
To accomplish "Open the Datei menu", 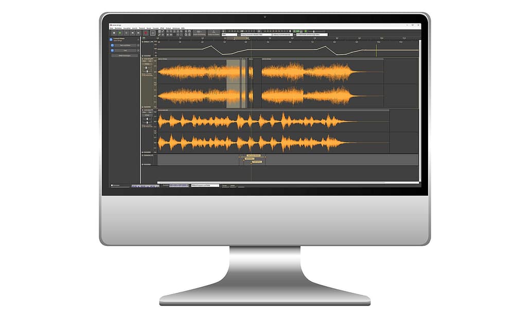I will pyautogui.click(x=112, y=28).
